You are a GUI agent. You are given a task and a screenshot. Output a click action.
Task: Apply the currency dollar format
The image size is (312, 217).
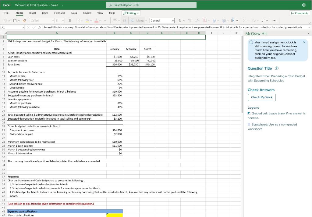tap(180, 20)
